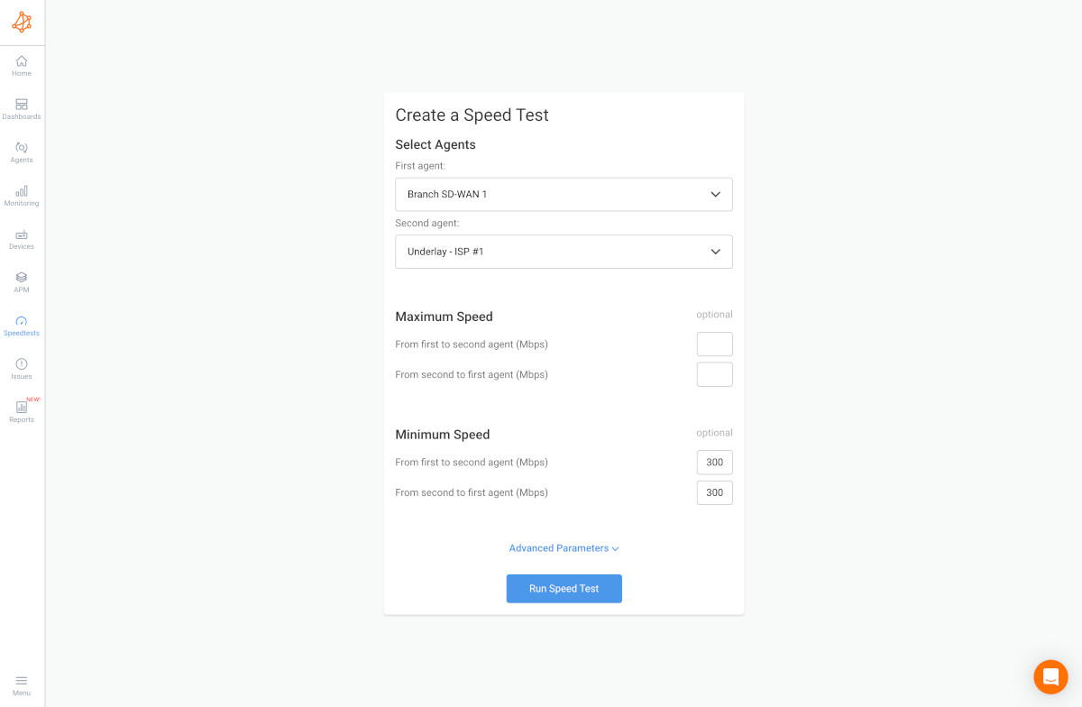Open the Agents section icon
This screenshot has width=1082, height=707.
pyautogui.click(x=21, y=151)
